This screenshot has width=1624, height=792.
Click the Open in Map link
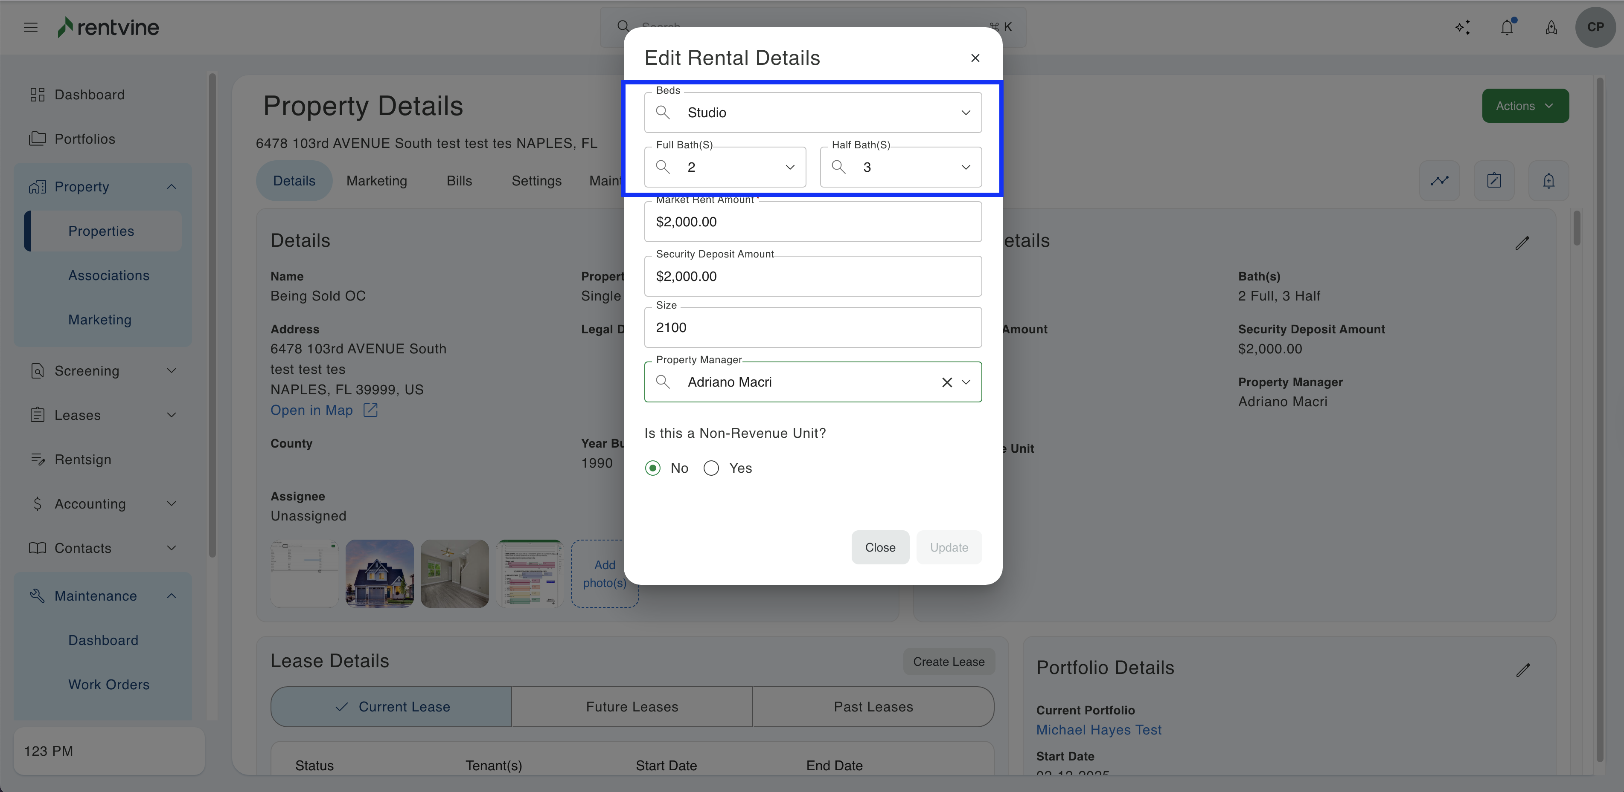point(311,410)
